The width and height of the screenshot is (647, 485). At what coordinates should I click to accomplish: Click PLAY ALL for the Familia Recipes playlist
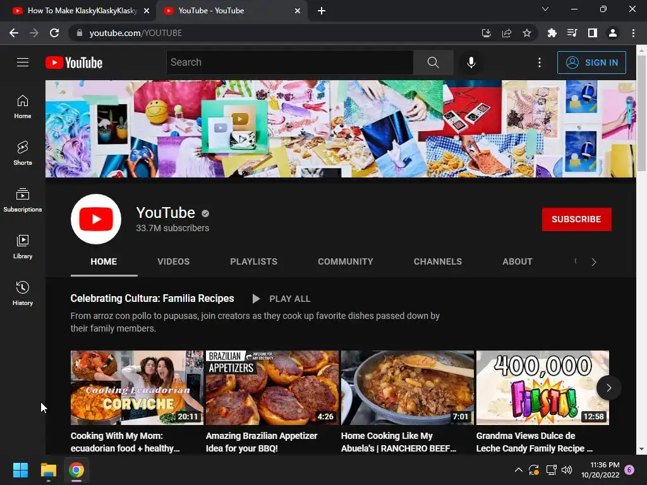tap(281, 299)
